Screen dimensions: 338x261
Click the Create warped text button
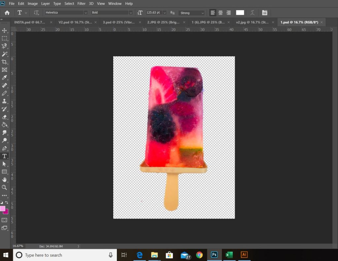pos(253,13)
